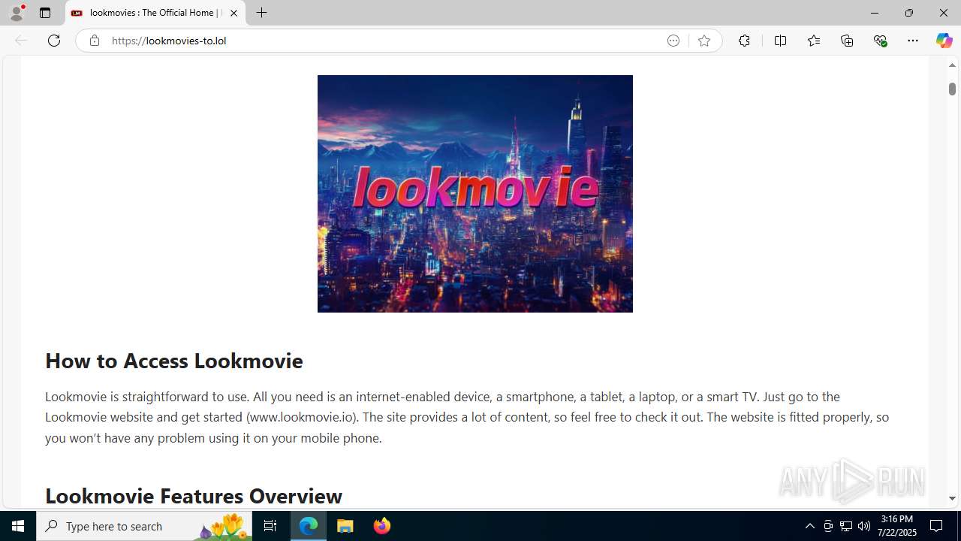The image size is (961, 541).
Task: Click the page scrollbar thumb
Action: [952, 89]
